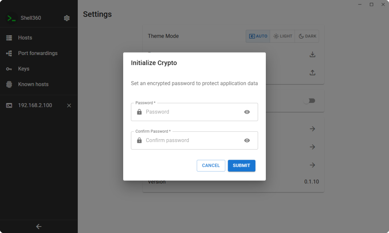Switch to Light theme mode
The image size is (389, 233).
(x=282, y=36)
